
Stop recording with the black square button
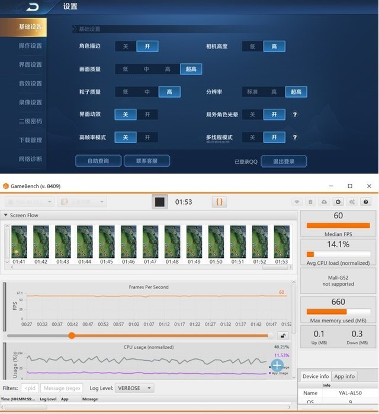(x=160, y=202)
